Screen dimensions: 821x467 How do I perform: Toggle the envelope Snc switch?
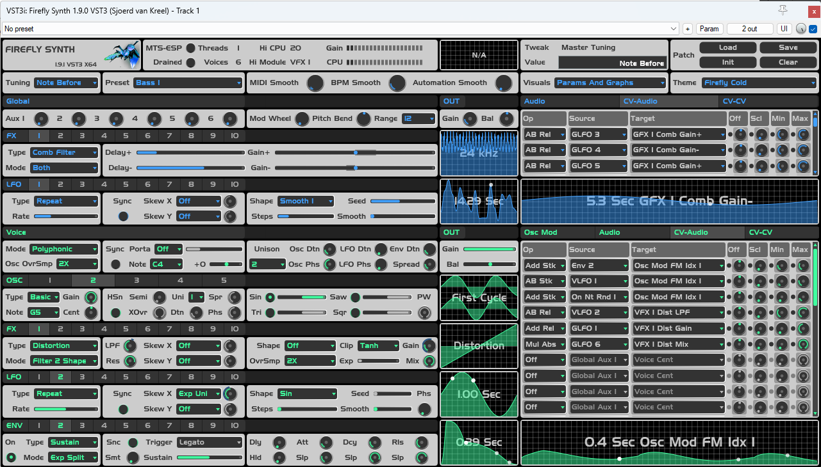132,443
